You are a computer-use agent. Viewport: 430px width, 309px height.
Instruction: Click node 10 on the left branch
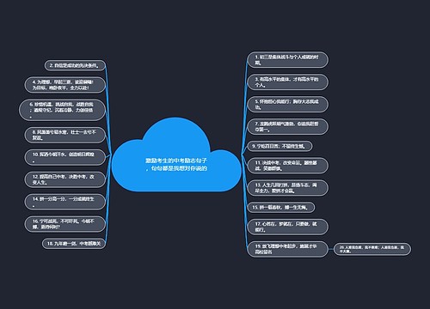[65, 157]
